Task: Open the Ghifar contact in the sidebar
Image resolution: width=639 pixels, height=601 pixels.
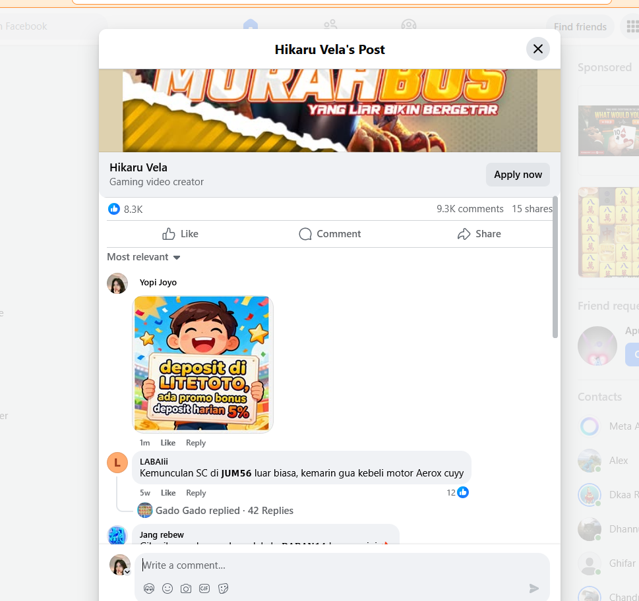Action: click(x=609, y=563)
